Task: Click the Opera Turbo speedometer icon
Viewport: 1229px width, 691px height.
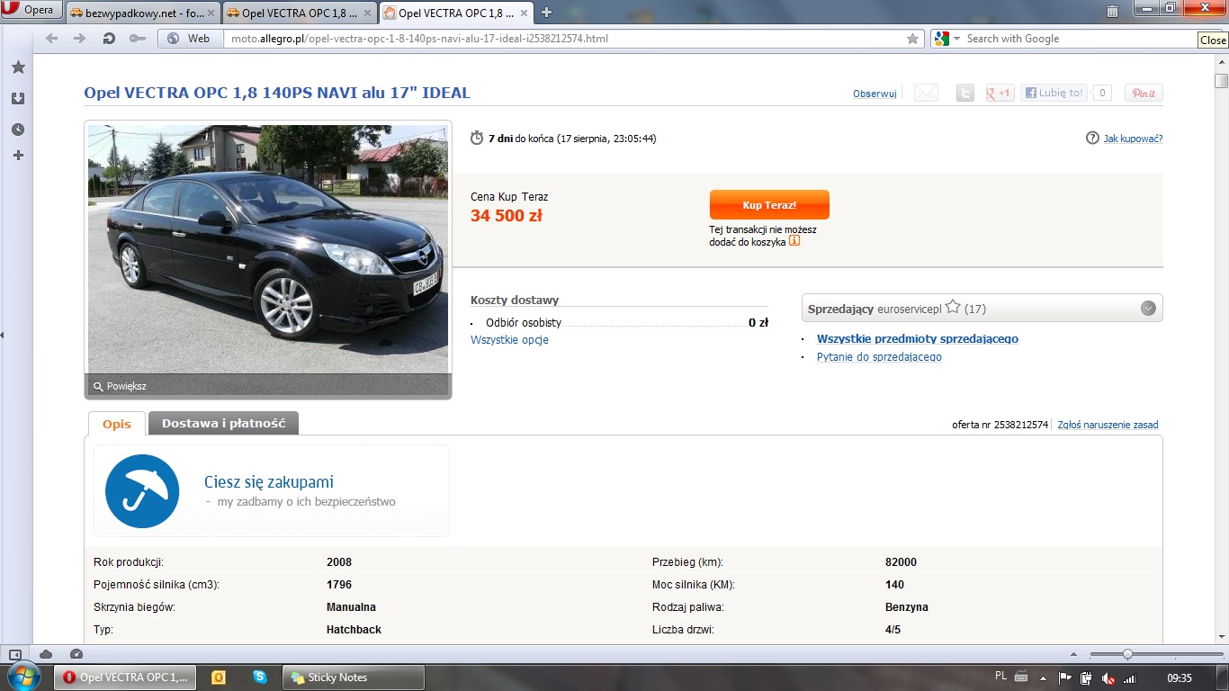Action: (76, 654)
